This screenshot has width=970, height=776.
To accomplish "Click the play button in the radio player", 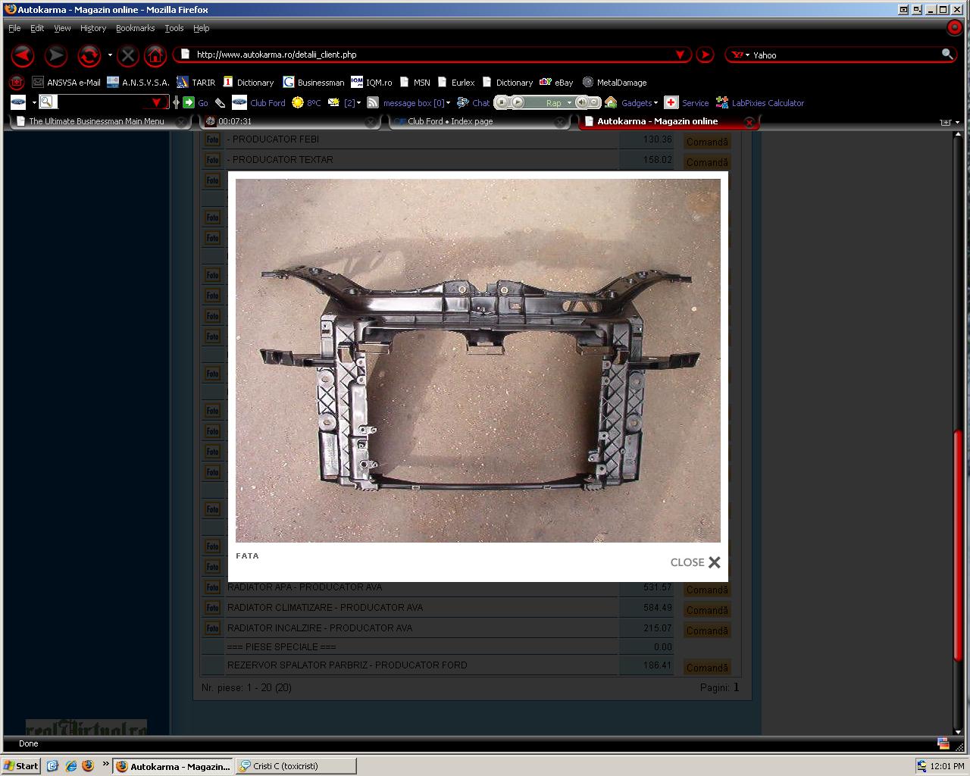I will 518,102.
